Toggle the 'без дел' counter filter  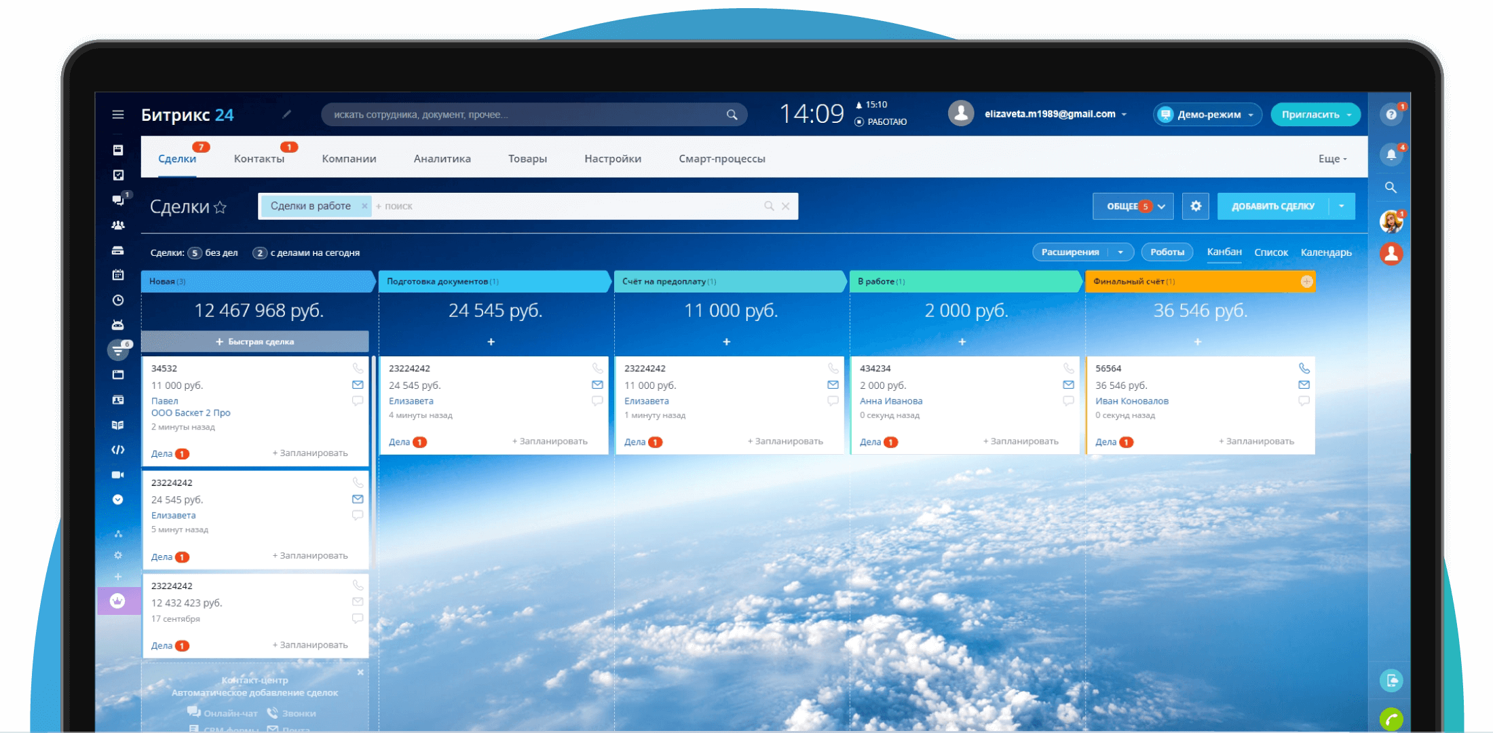pyautogui.click(x=213, y=252)
